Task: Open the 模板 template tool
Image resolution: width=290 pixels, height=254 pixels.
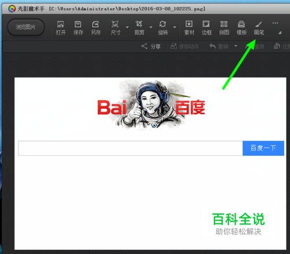Action: pos(241,28)
